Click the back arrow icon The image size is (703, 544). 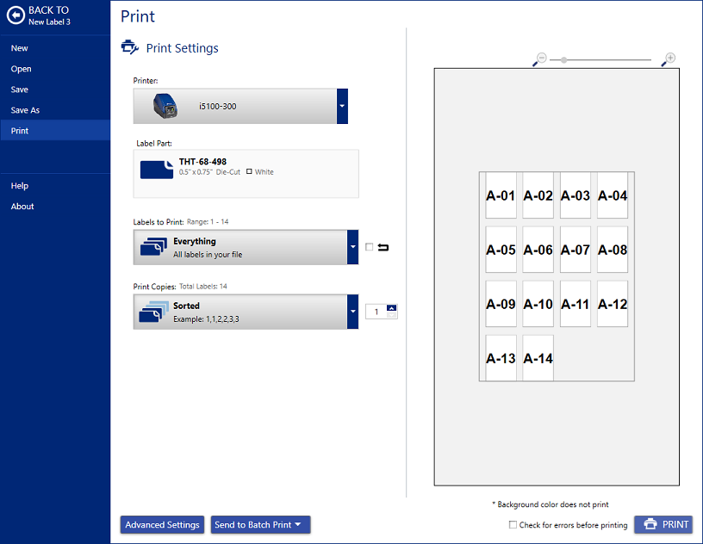[15, 15]
